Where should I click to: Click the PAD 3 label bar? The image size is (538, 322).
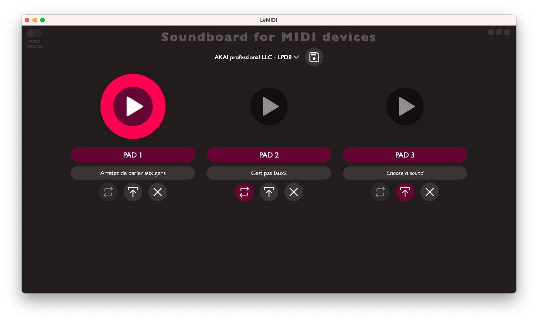tap(405, 155)
